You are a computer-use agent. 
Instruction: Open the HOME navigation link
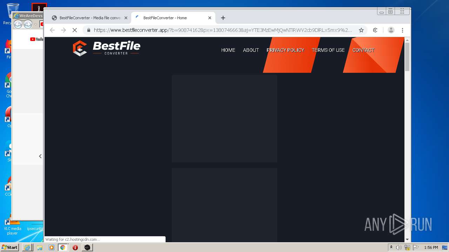[228, 50]
